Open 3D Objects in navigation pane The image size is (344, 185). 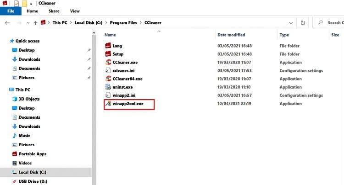pyautogui.click(x=29, y=99)
